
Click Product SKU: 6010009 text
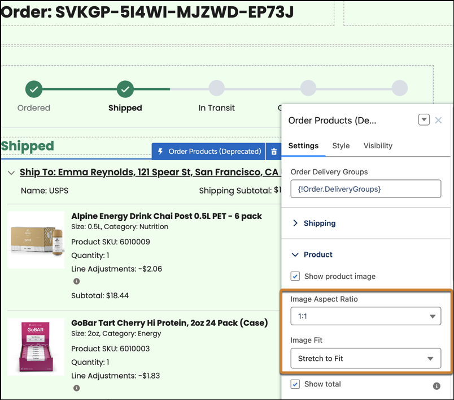coord(111,242)
